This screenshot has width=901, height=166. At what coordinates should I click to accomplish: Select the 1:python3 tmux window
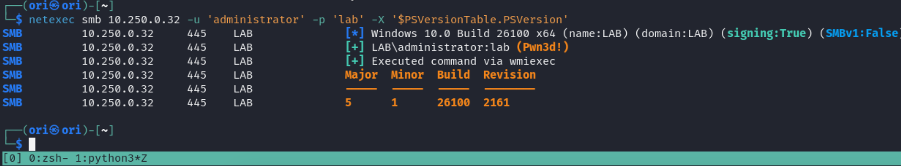(111, 158)
